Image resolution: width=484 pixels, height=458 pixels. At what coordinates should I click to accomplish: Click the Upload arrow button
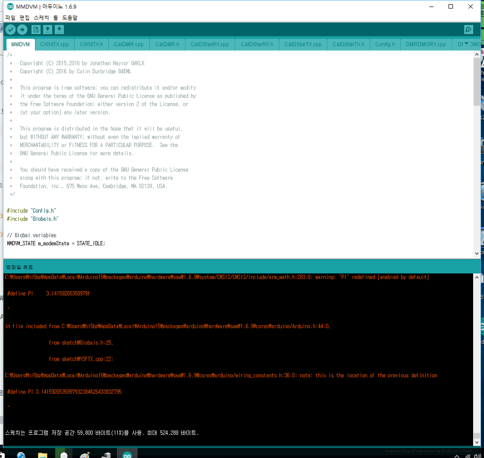click(x=22, y=30)
